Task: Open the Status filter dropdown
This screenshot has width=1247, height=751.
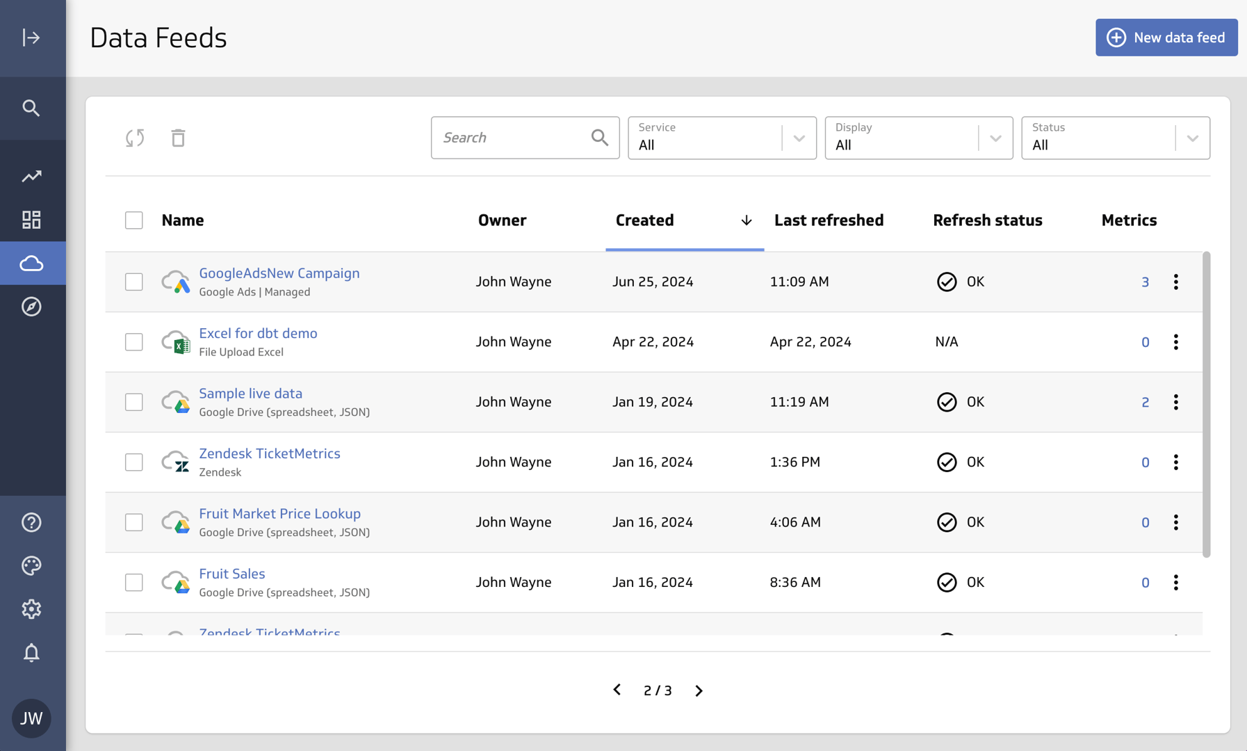Action: pos(1116,138)
